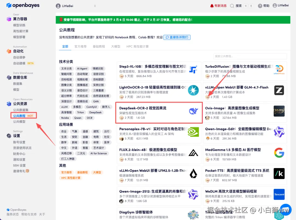Open the DiagGym 诊断智能体 tutorial

click(x=159, y=214)
